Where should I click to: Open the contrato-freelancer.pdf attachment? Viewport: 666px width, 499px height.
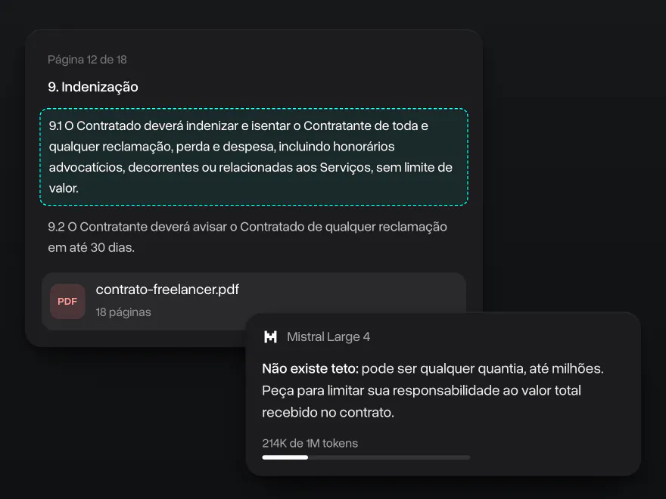[254, 301]
